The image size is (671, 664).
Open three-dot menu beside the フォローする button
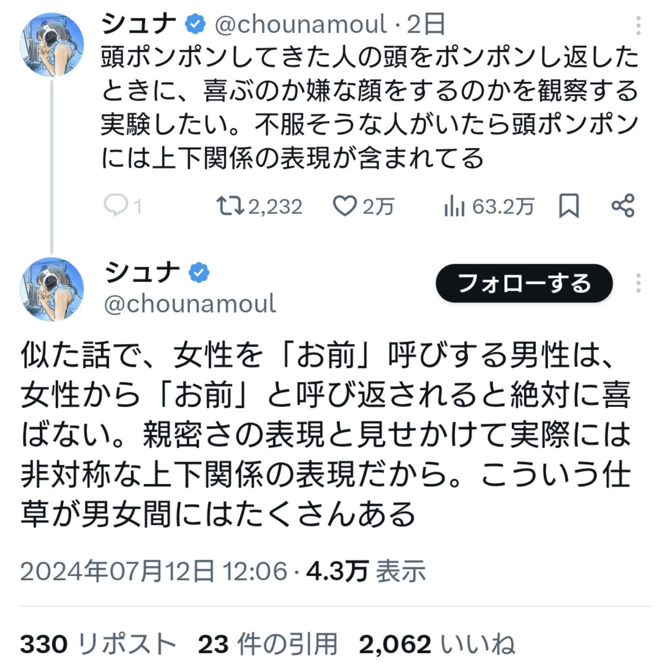pos(638,283)
